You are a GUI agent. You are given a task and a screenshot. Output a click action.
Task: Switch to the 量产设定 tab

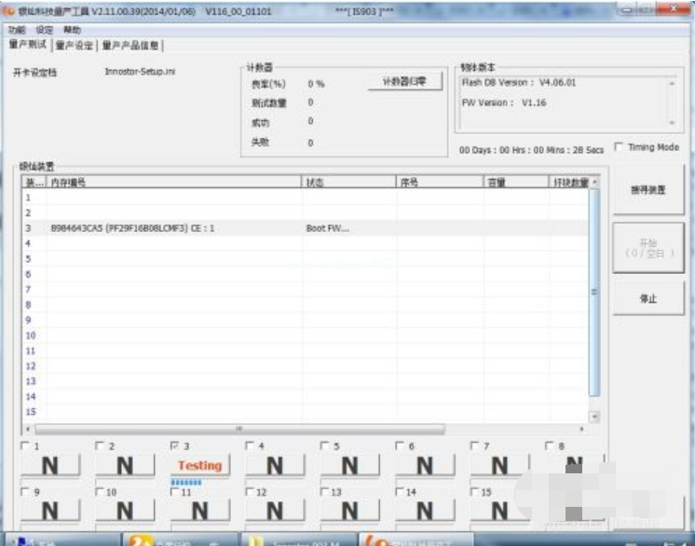click(74, 45)
